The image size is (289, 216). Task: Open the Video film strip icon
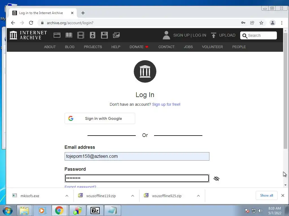(x=80, y=35)
